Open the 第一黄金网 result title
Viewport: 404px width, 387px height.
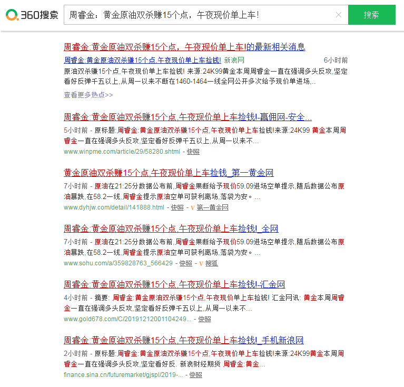click(x=169, y=173)
